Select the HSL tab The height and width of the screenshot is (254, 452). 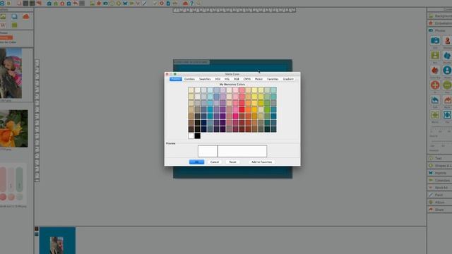pyautogui.click(x=227, y=79)
